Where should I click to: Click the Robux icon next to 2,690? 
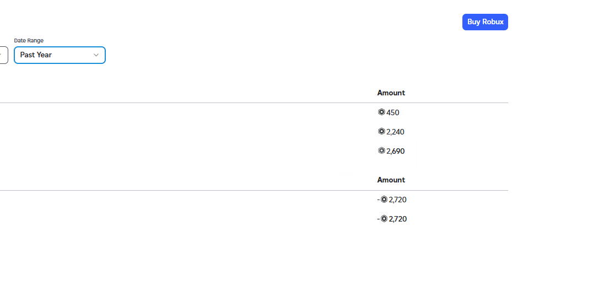click(x=381, y=150)
